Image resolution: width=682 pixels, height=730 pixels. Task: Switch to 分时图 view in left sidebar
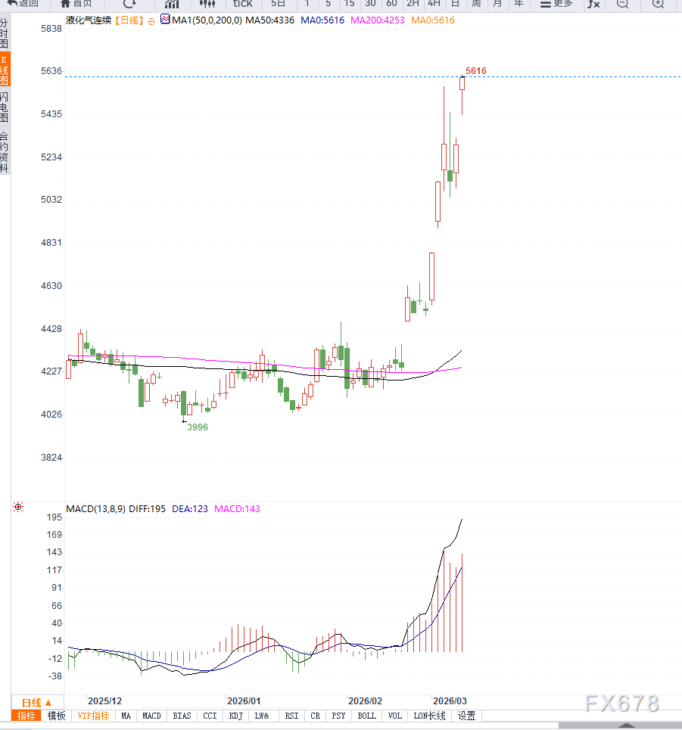pyautogui.click(x=5, y=34)
